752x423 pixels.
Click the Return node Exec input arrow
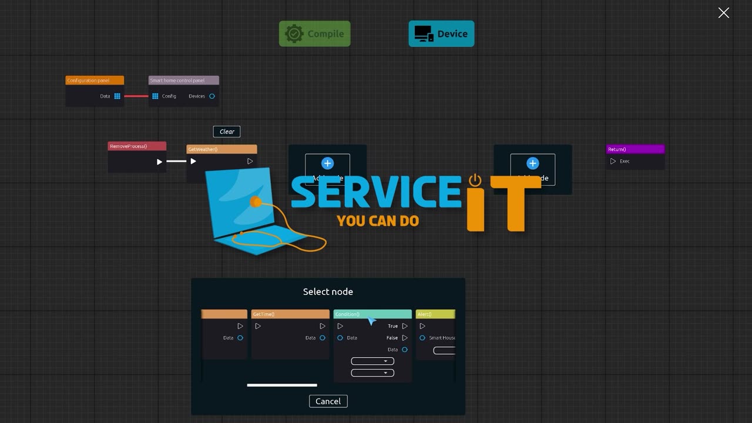(x=613, y=161)
